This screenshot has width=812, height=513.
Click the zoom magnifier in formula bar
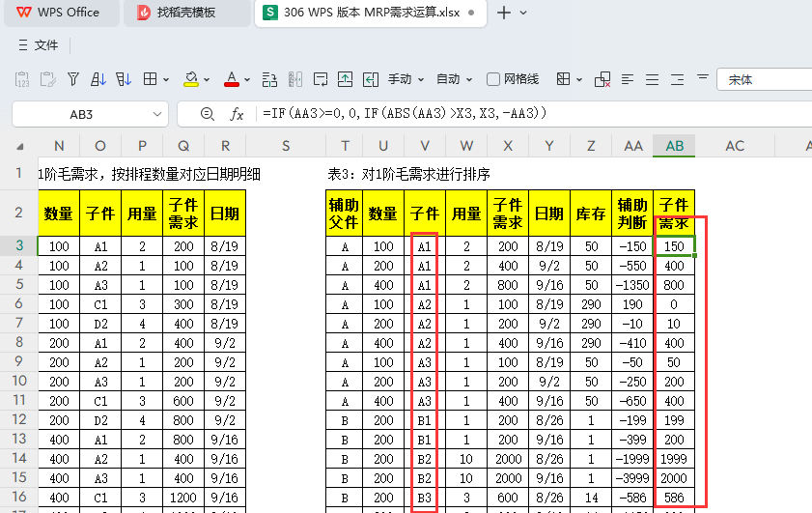[x=208, y=113]
